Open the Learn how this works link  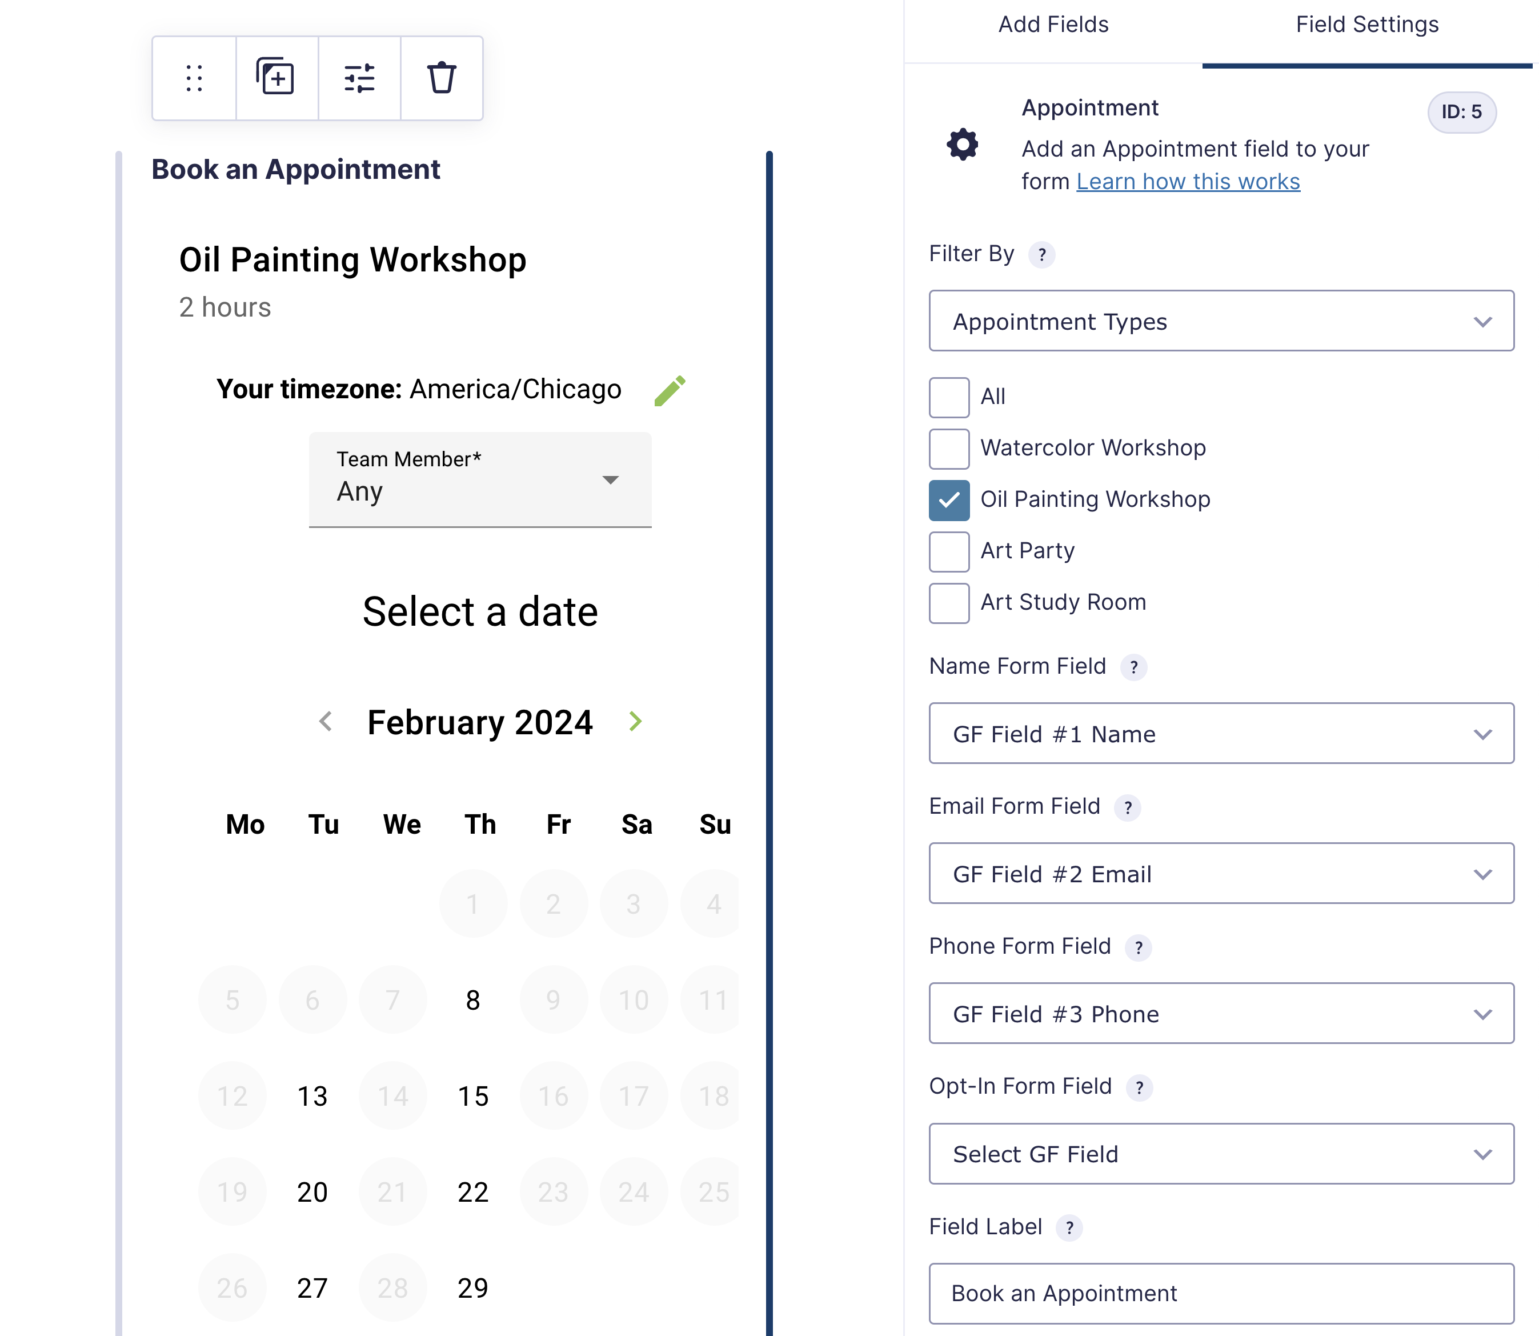(1188, 182)
